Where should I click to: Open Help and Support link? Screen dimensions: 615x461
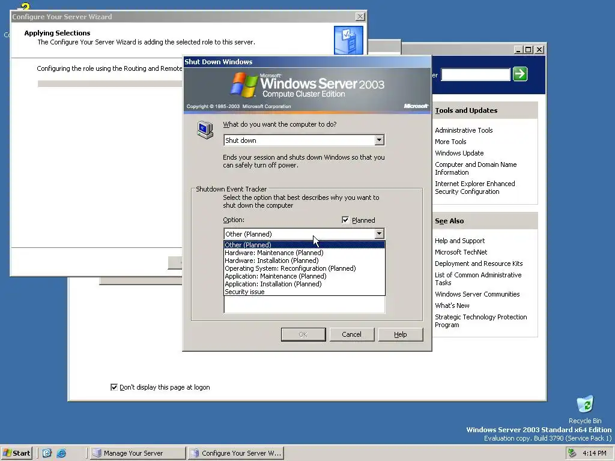pos(459,241)
